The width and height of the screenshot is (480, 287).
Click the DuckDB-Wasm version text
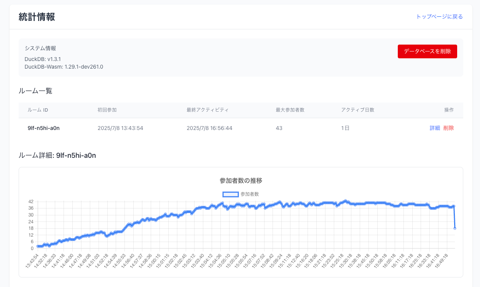pos(64,67)
